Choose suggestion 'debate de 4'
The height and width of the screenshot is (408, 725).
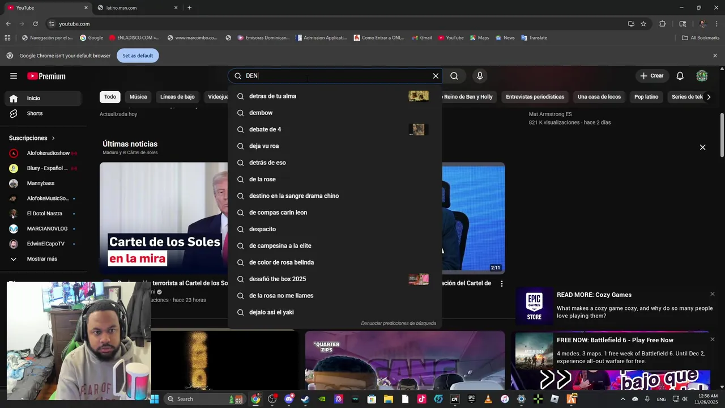point(335,129)
